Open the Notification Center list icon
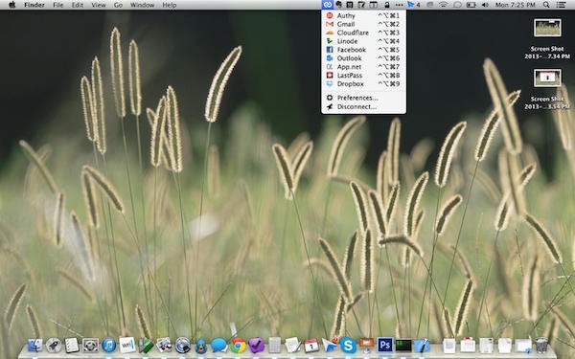The width and height of the screenshot is (575, 359). tap(561, 5)
